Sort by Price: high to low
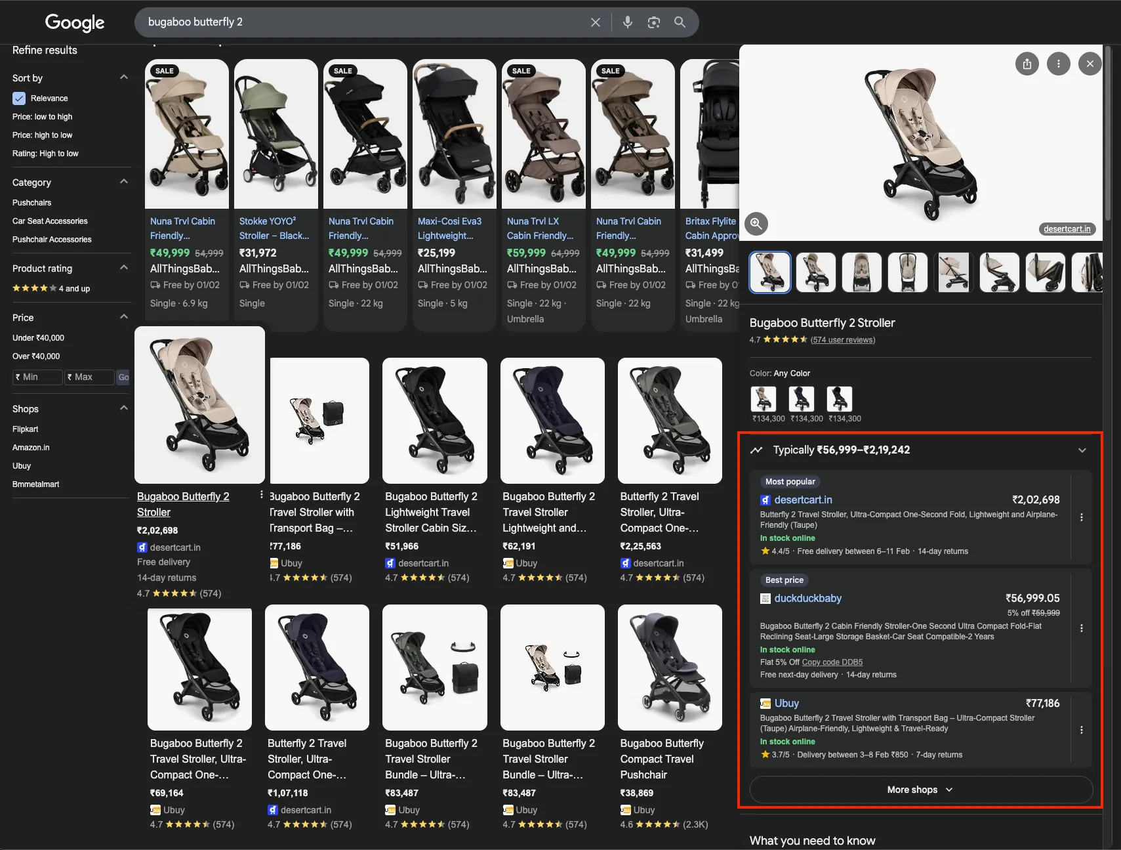1121x850 pixels. [x=43, y=135]
